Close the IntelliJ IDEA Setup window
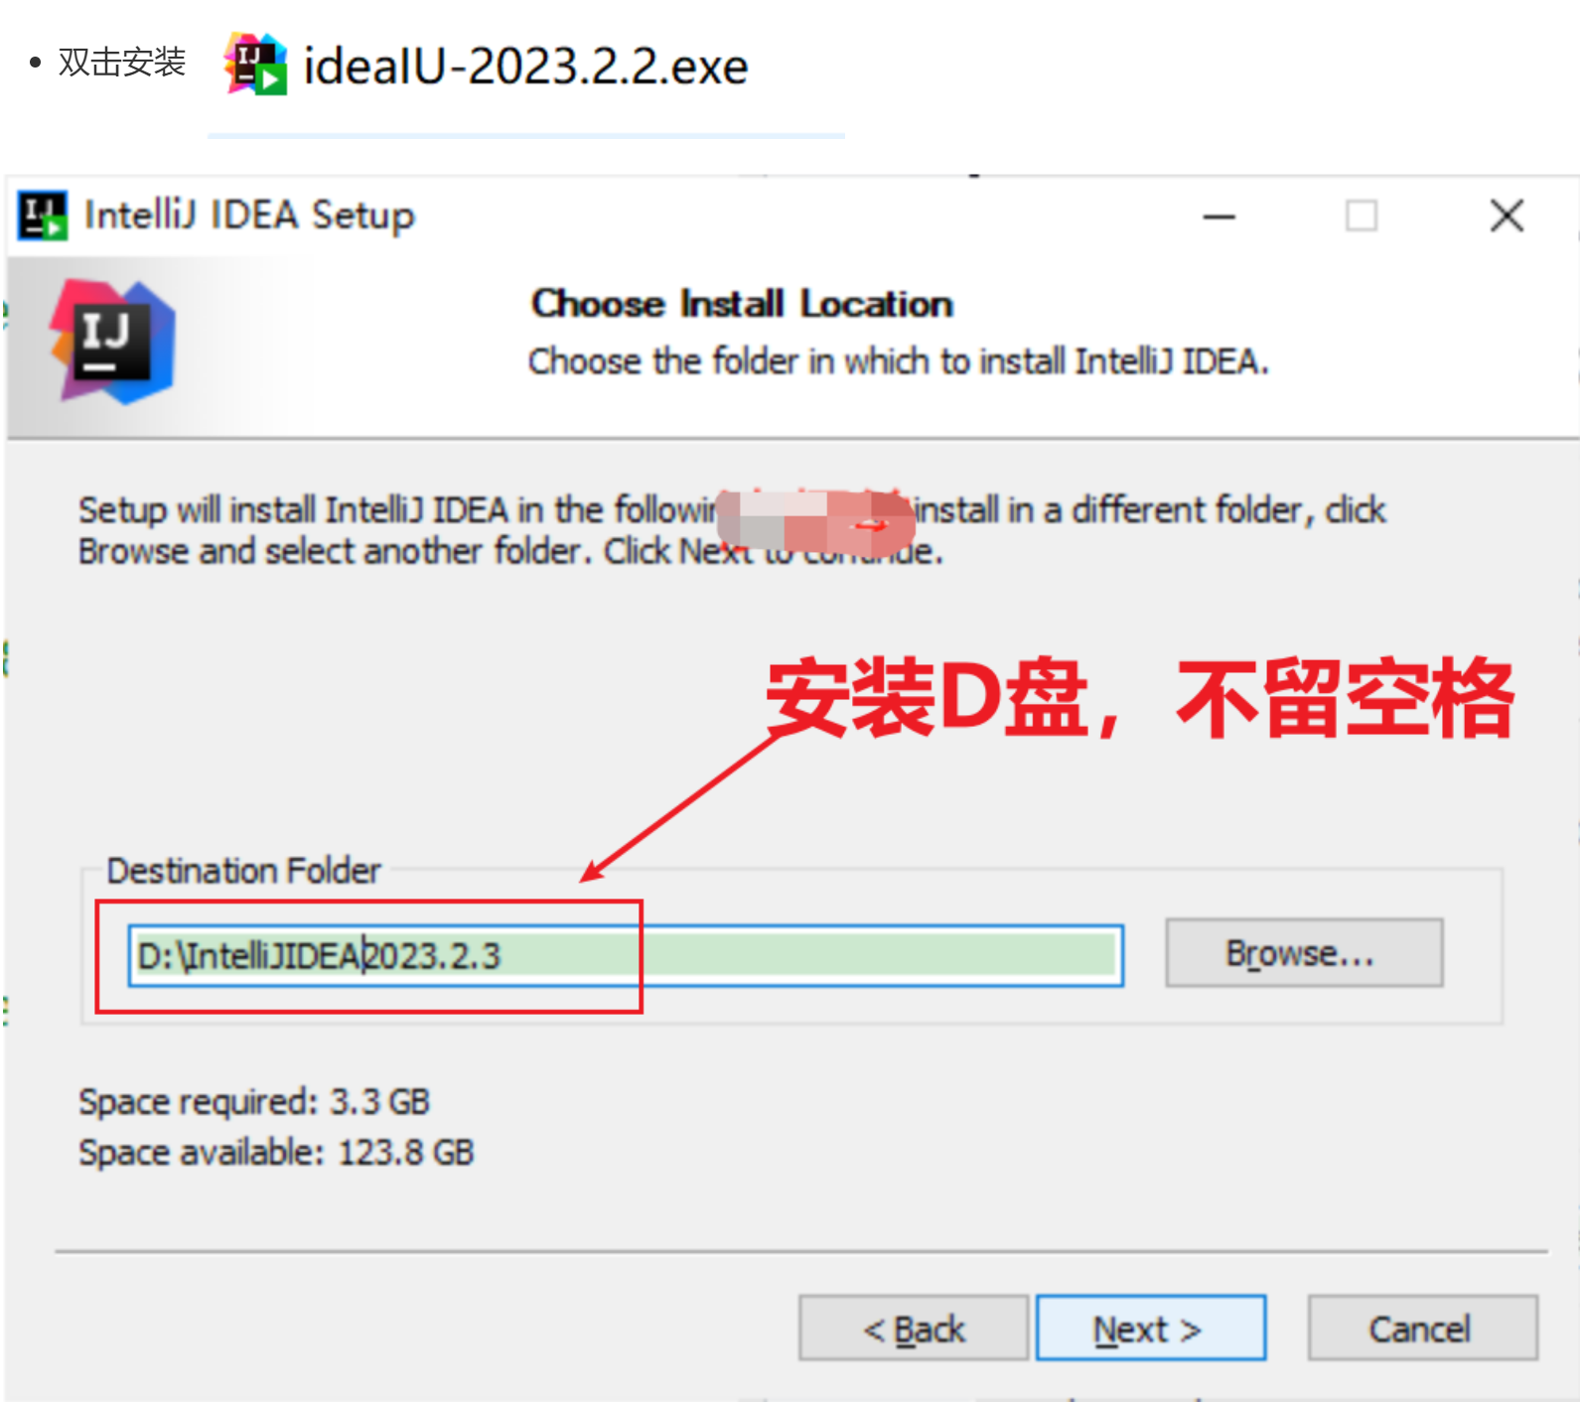 click(x=1507, y=215)
